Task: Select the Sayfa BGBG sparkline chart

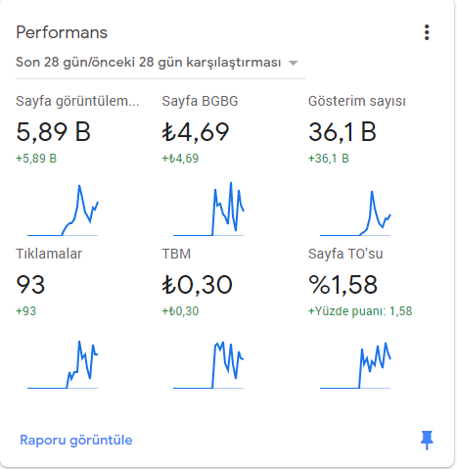Action: click(208, 209)
